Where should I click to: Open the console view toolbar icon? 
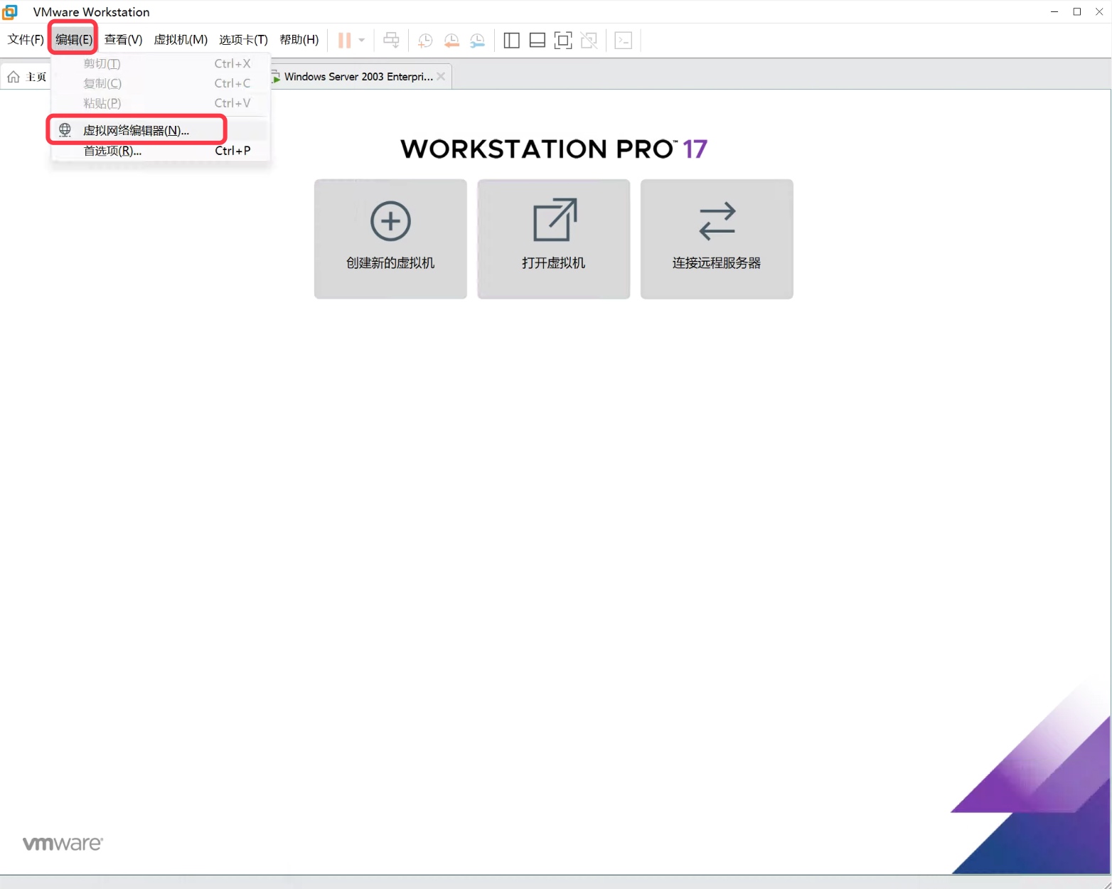tap(624, 41)
